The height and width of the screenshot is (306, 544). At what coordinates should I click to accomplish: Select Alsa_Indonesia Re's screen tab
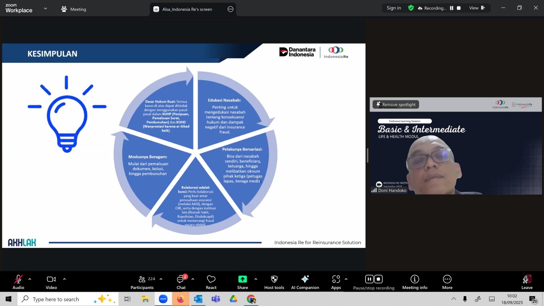pyautogui.click(x=187, y=9)
